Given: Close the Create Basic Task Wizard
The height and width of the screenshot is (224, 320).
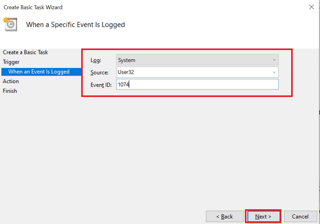Looking at the screenshot, I should [311, 7].
